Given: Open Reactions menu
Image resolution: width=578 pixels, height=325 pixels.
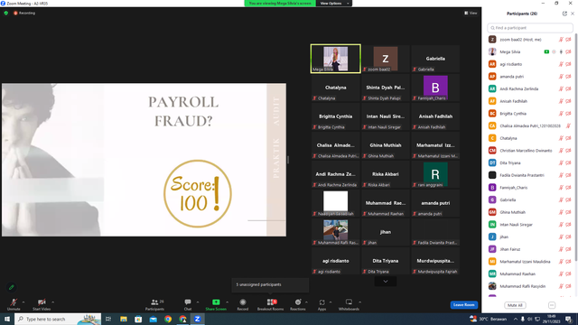Looking at the screenshot, I should 298,304.
